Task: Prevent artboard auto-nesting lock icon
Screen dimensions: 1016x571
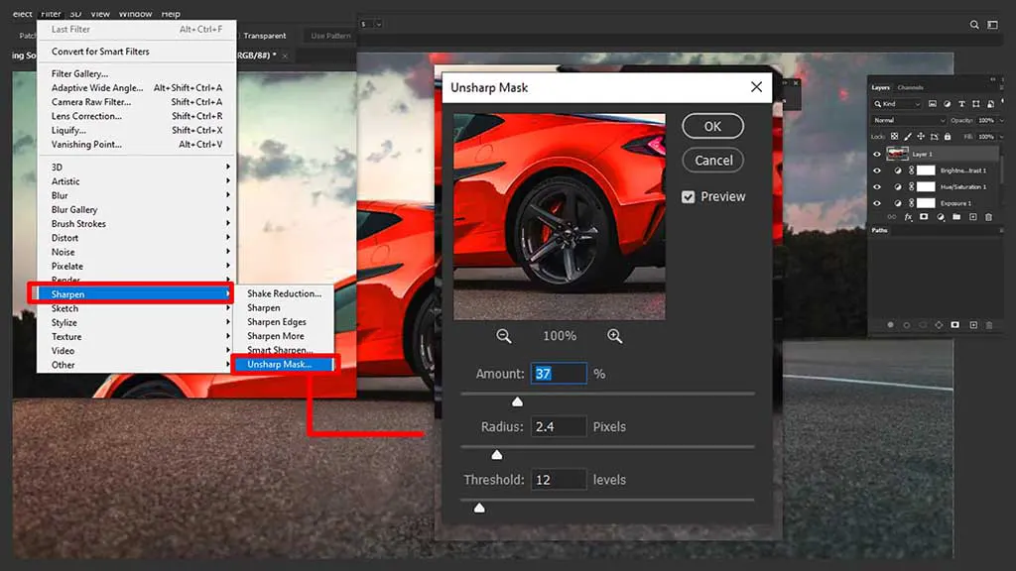Action: [x=935, y=137]
